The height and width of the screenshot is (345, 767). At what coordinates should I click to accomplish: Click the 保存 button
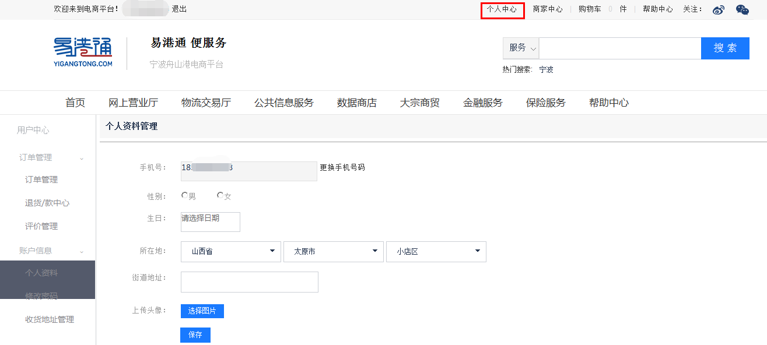[x=195, y=335]
